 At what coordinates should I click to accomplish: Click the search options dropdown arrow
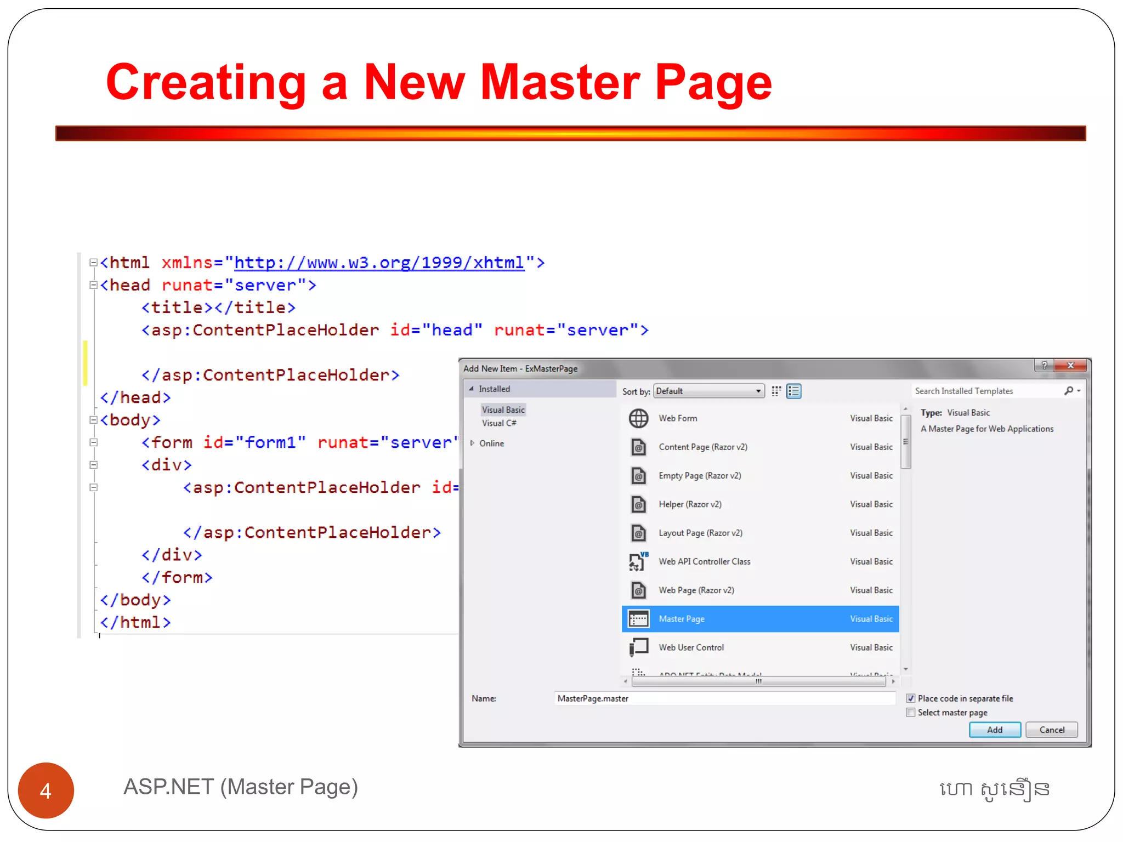(x=1079, y=391)
